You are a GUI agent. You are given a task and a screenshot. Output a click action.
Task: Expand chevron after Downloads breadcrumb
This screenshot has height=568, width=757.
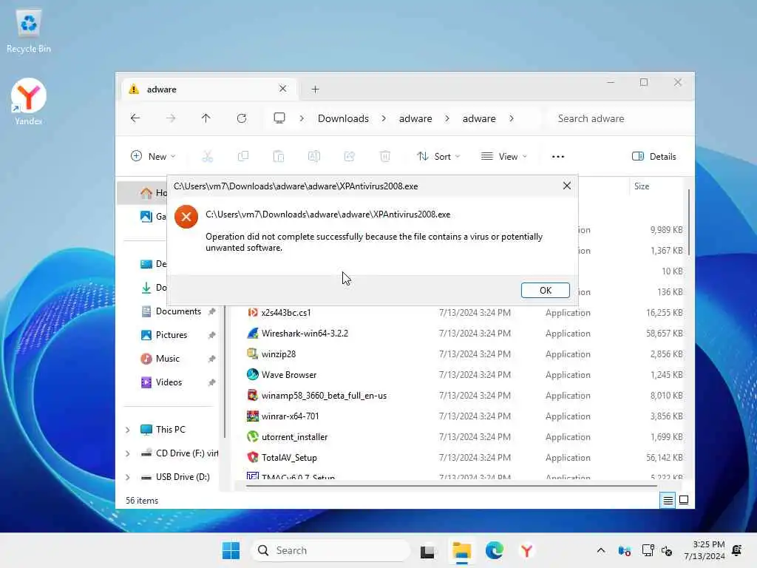[384, 118]
